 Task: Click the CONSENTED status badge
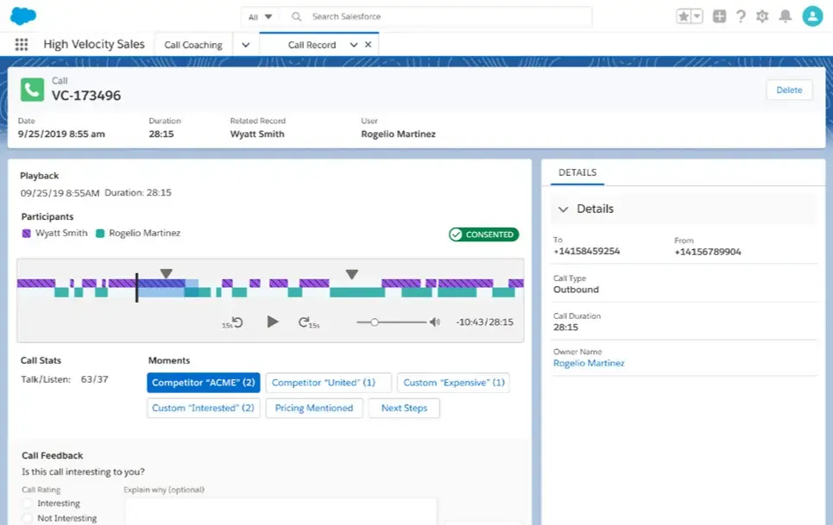click(x=483, y=234)
